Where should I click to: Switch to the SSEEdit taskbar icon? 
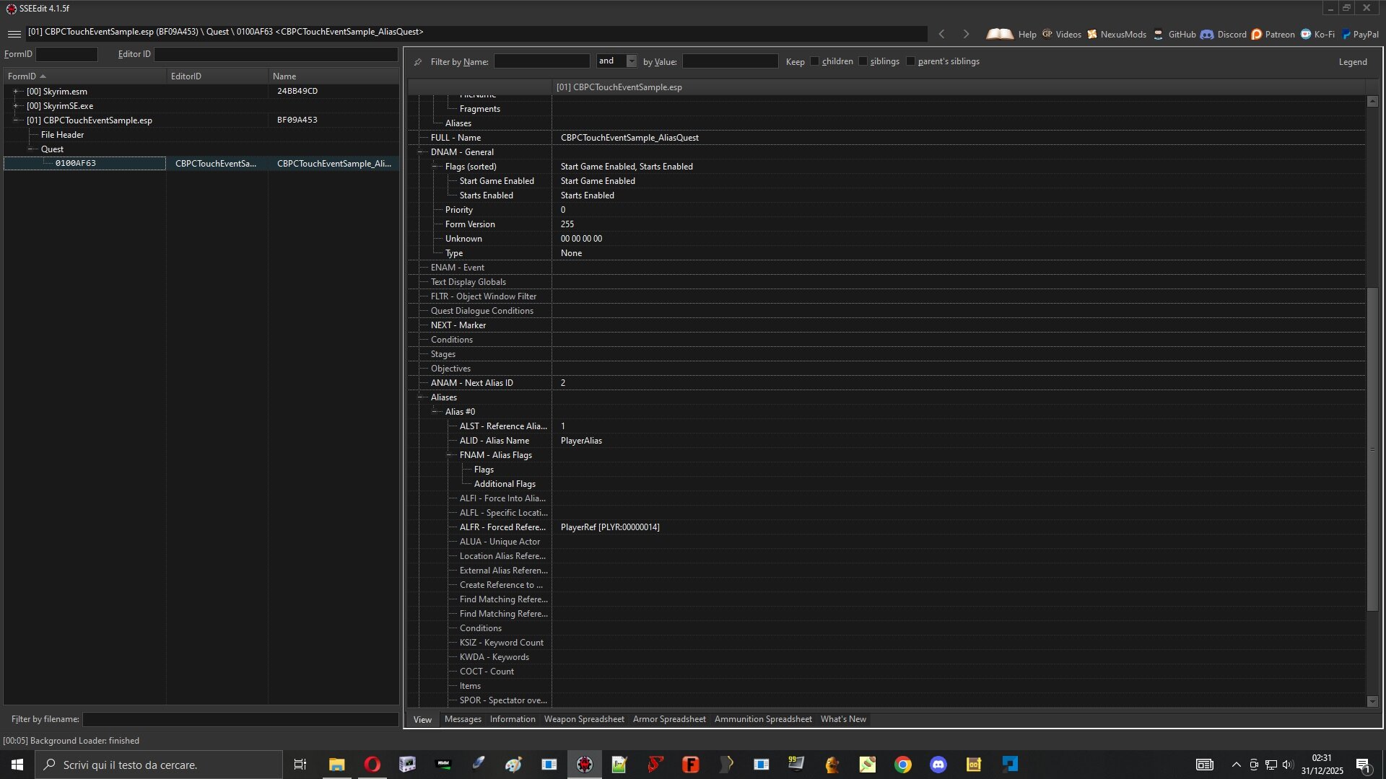584,765
